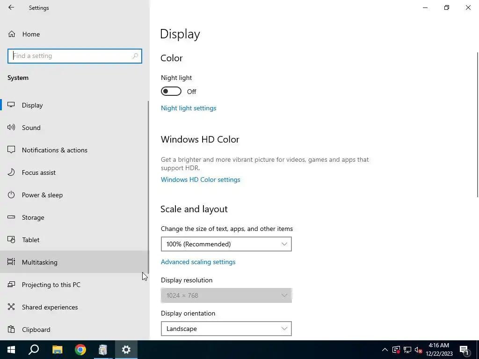Screen dimensions: 479x359
Task: Click the Clipboard label in sidebar
Action: point(36,330)
